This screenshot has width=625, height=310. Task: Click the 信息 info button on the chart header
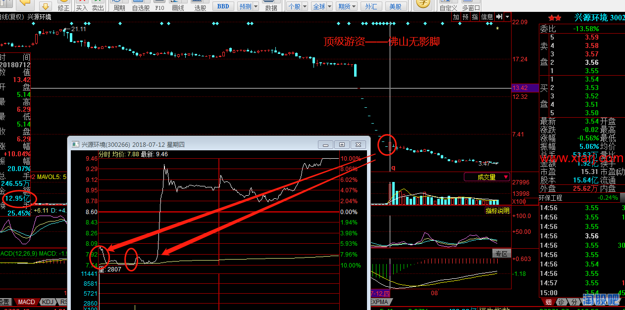[487, 17]
